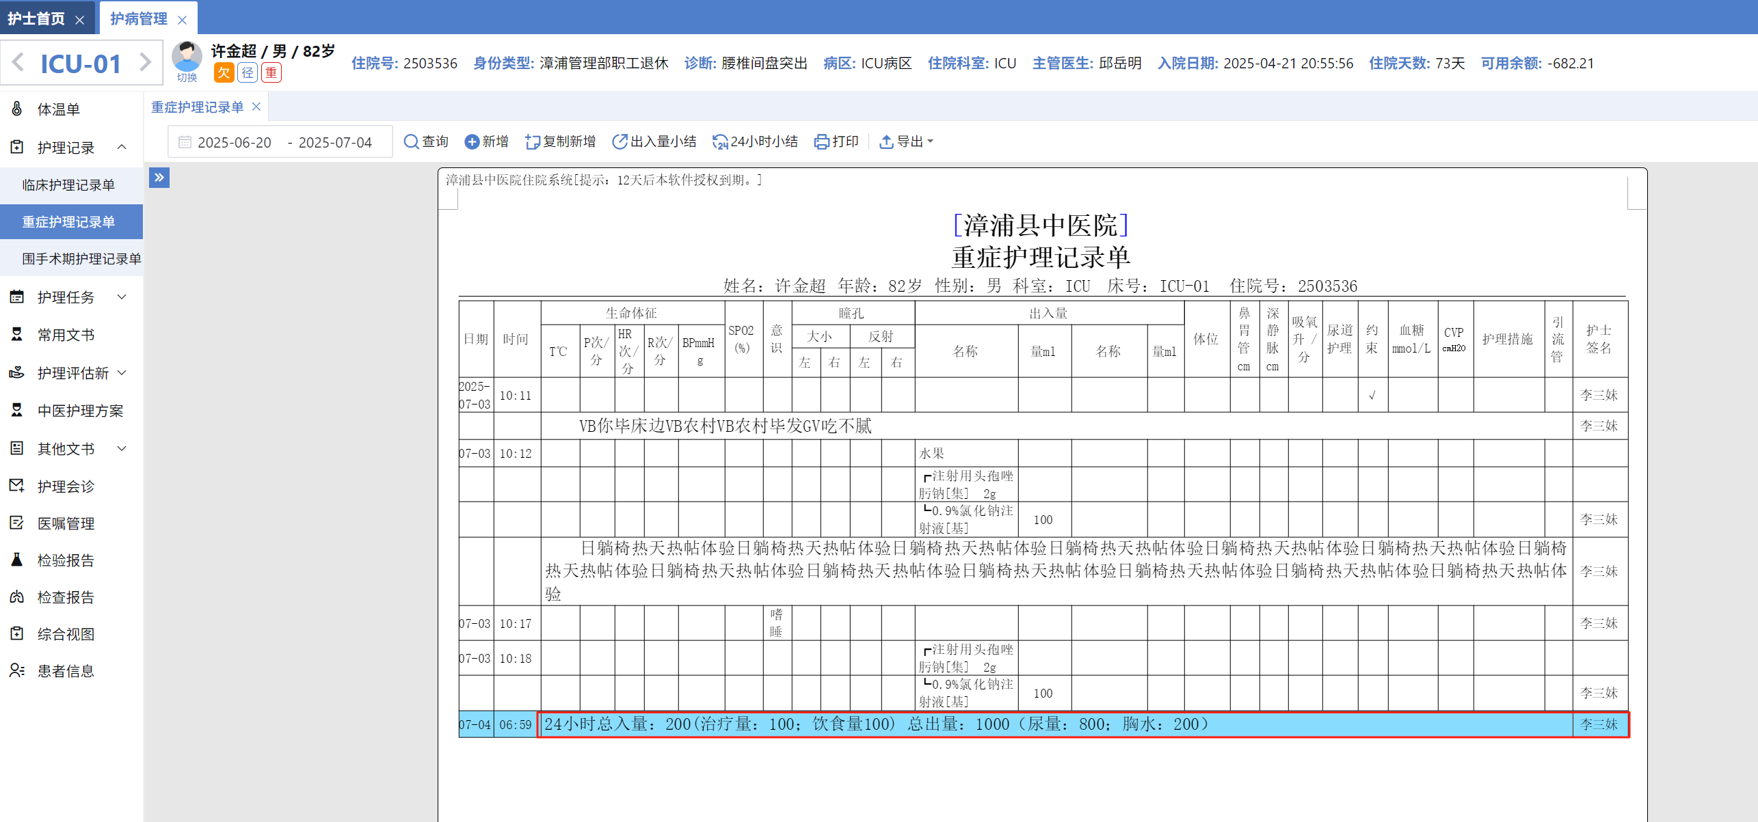The width and height of the screenshot is (1758, 822).
Task: Click the plus icon for 新增
Action: pos(472,141)
